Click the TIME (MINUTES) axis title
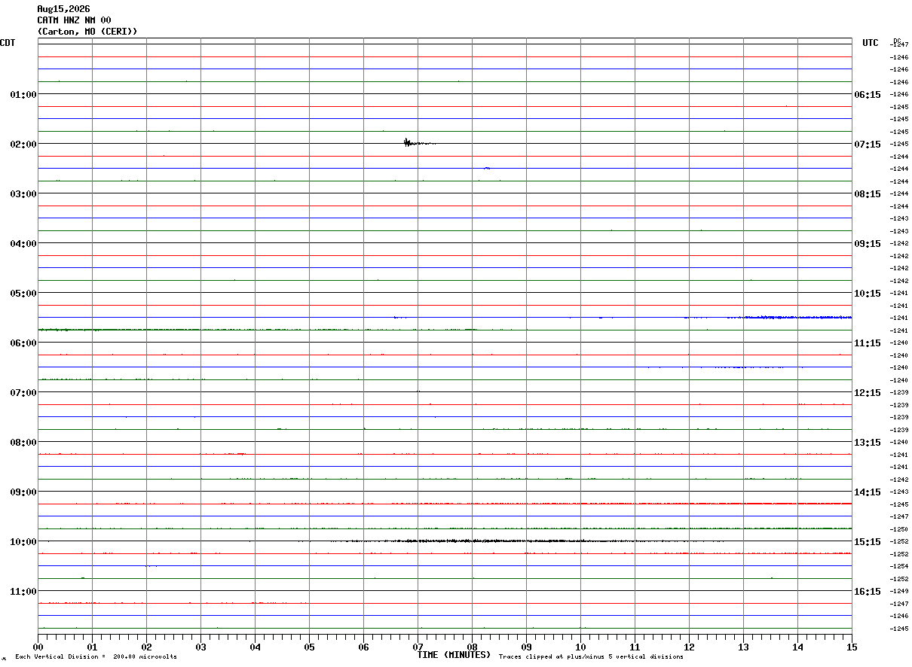Viewport: 912px width, 667px height. [x=454, y=655]
